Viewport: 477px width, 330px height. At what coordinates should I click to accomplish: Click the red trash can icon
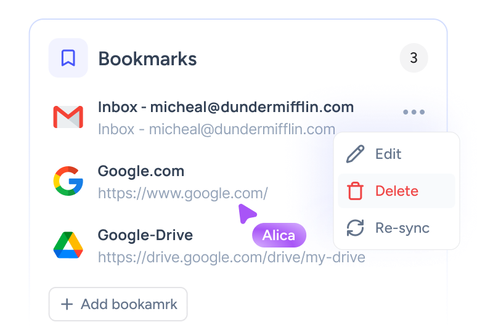click(356, 191)
